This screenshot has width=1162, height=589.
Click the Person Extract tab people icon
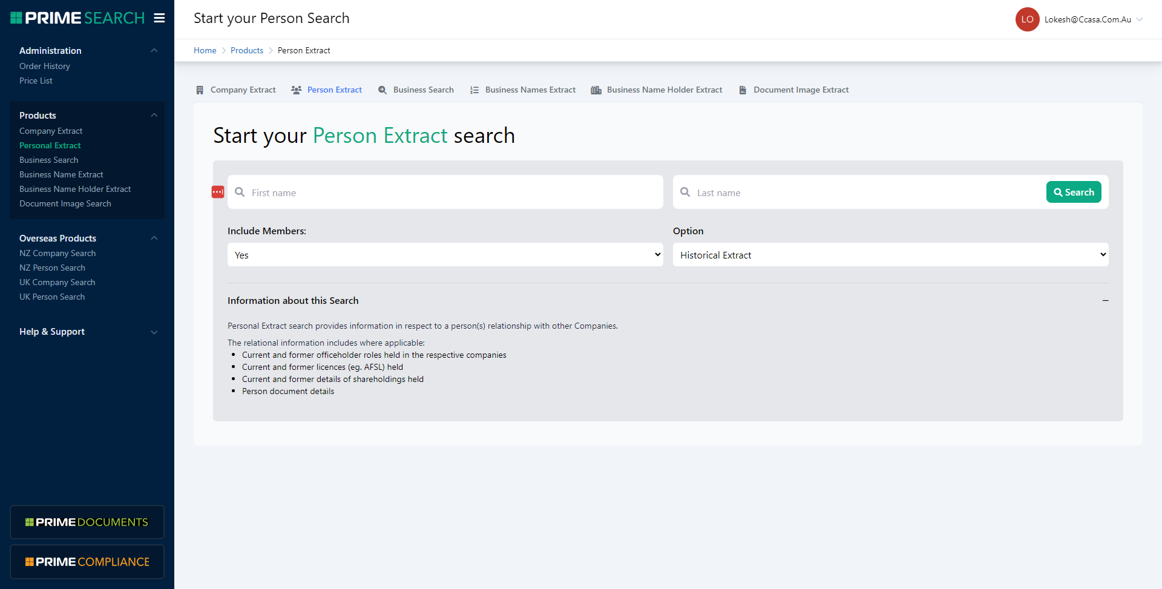coord(297,90)
